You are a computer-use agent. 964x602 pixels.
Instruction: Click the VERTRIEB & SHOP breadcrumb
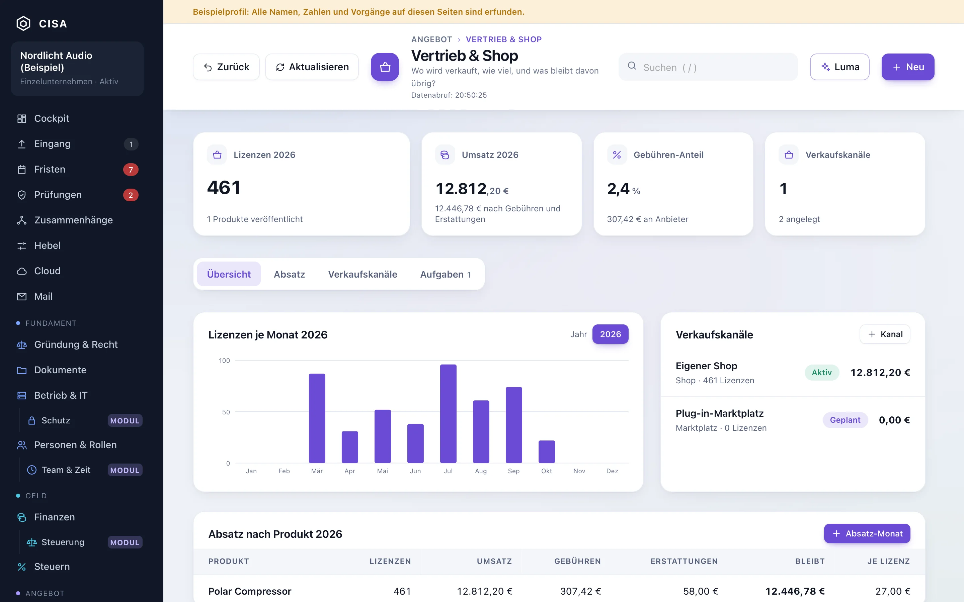[x=503, y=39]
